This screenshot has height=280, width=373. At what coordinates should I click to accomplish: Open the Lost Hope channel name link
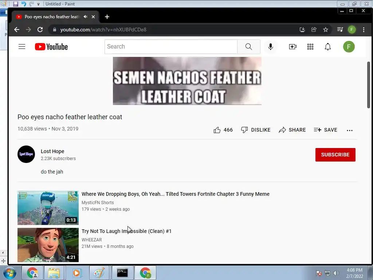tap(52, 151)
